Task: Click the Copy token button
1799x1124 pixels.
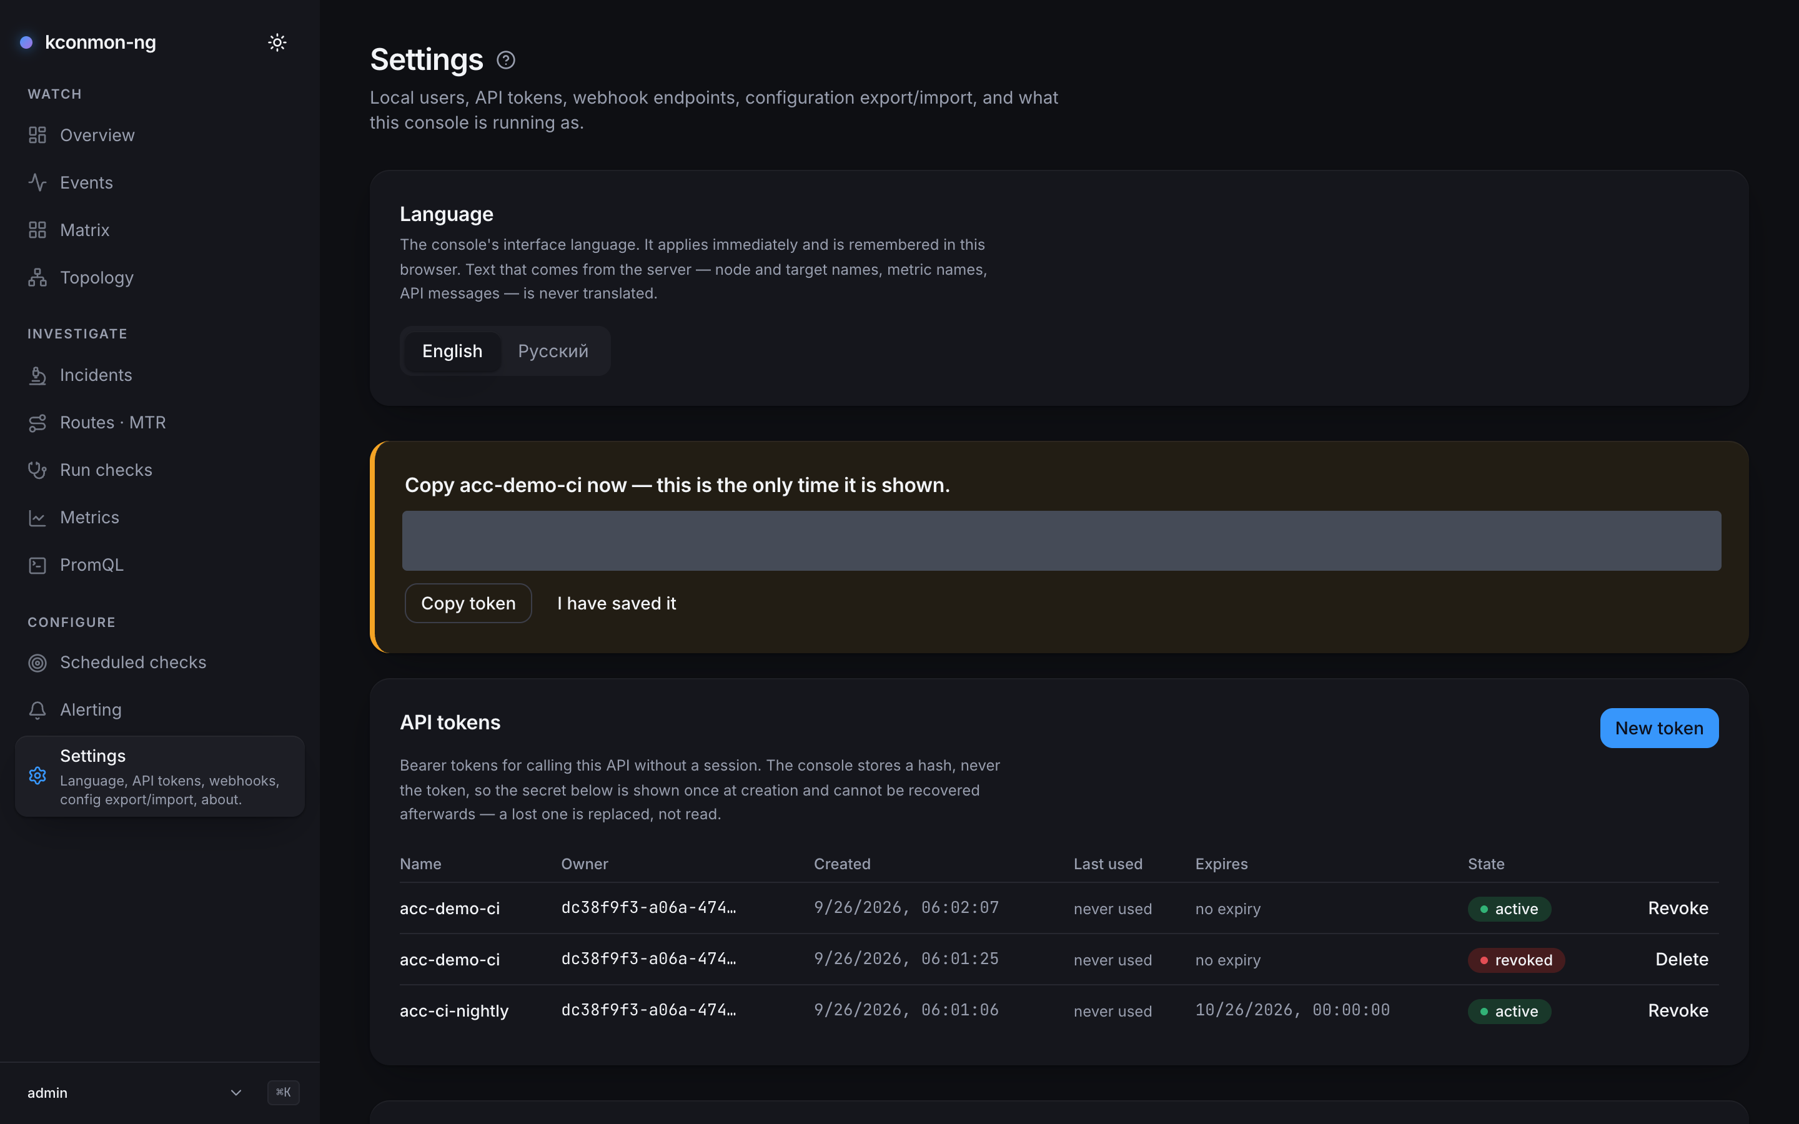Action: pos(468,604)
